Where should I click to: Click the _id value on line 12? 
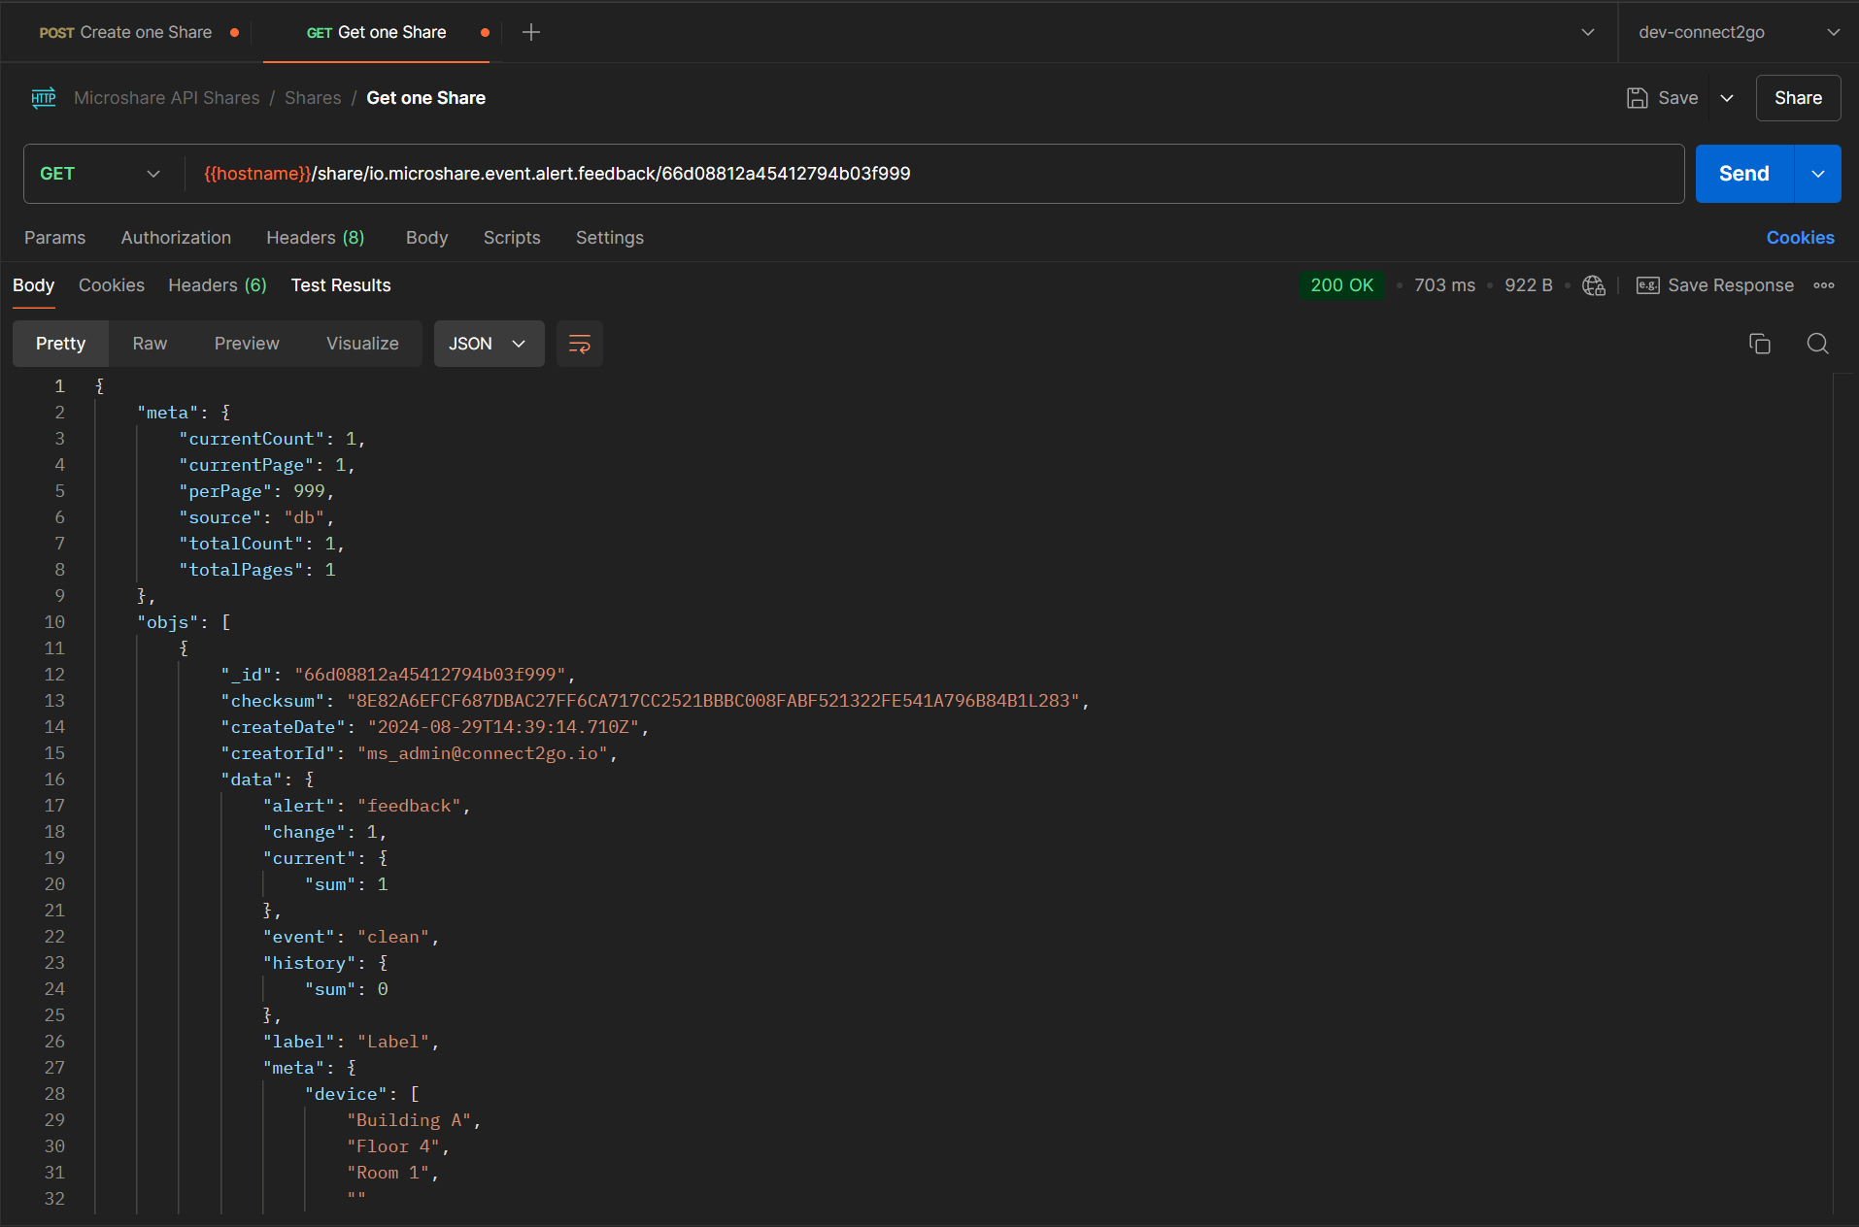click(430, 675)
